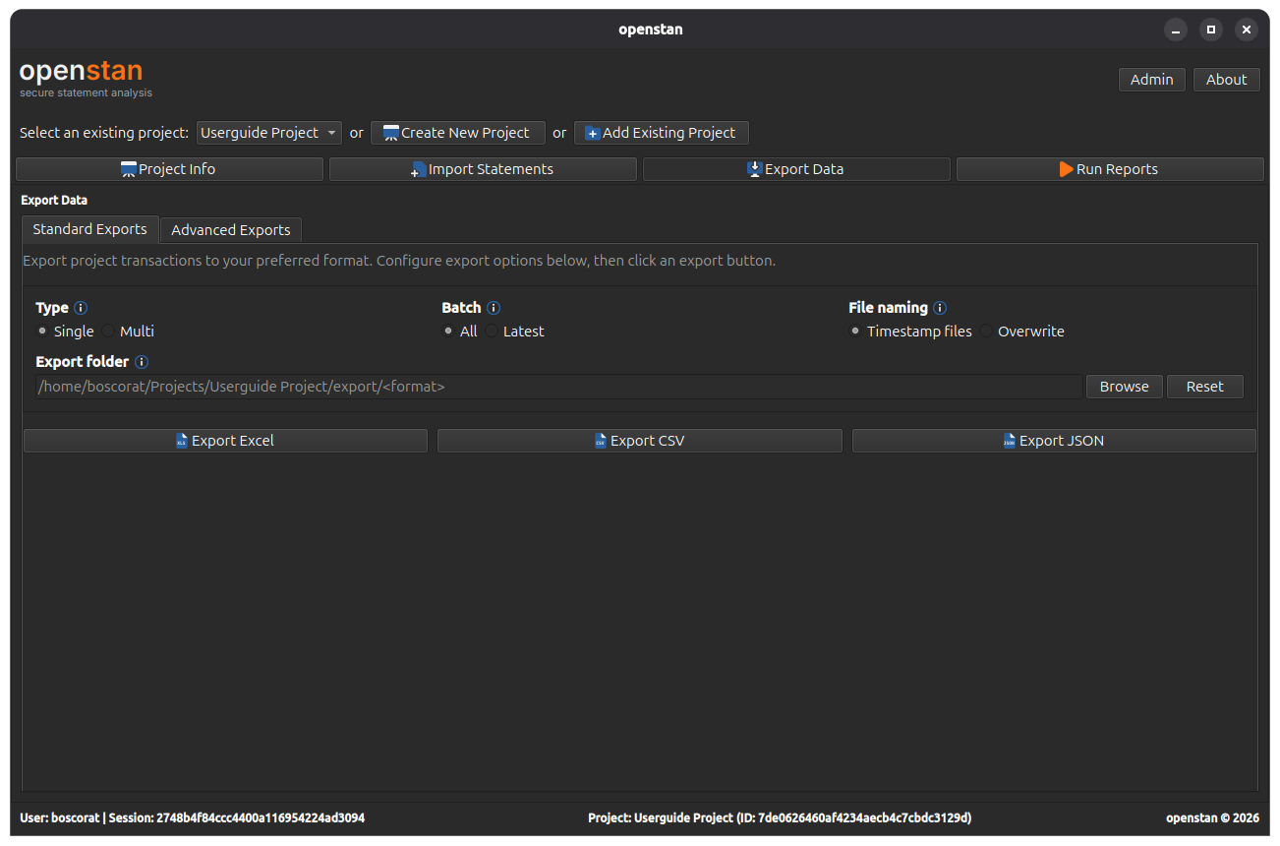
Task: Select Timestamp files naming
Action: (910, 332)
